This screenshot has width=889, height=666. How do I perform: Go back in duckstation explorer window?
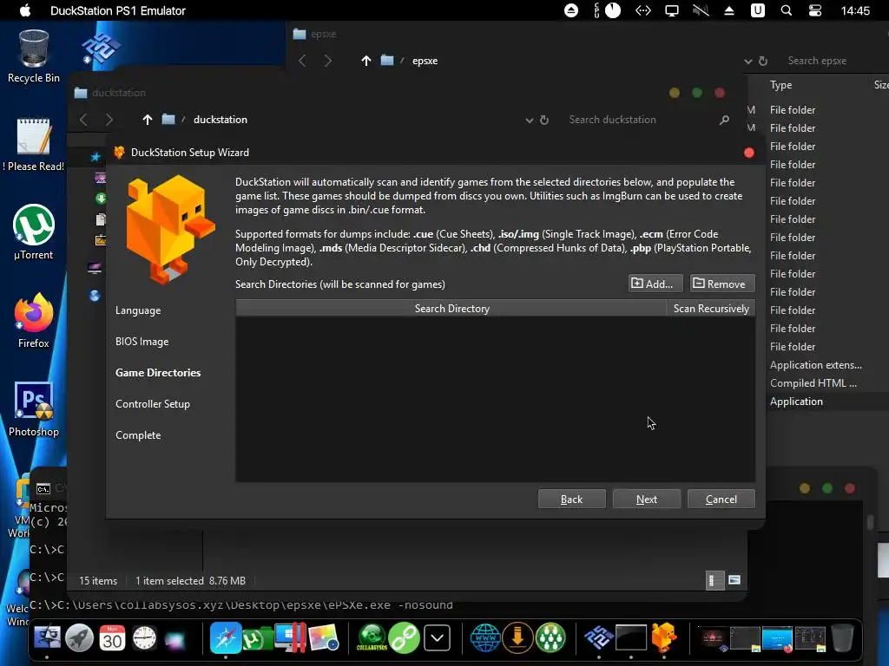83,120
